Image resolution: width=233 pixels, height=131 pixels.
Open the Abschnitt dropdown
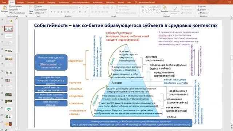(x=40, y=13)
